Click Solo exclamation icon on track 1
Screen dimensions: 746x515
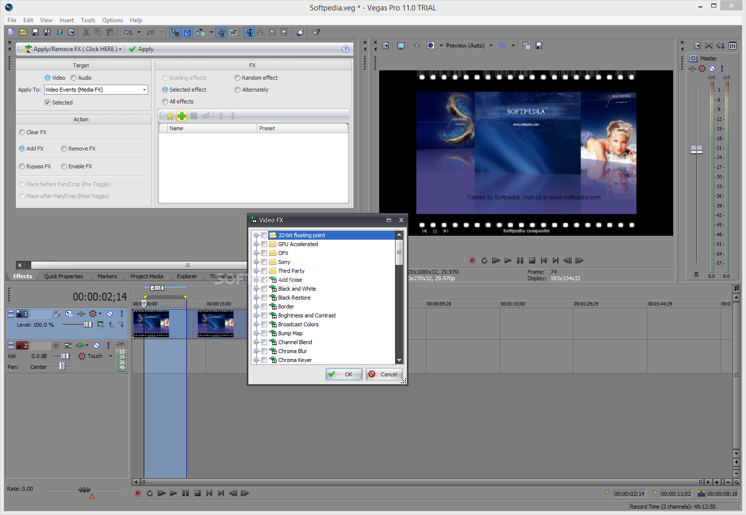point(121,313)
